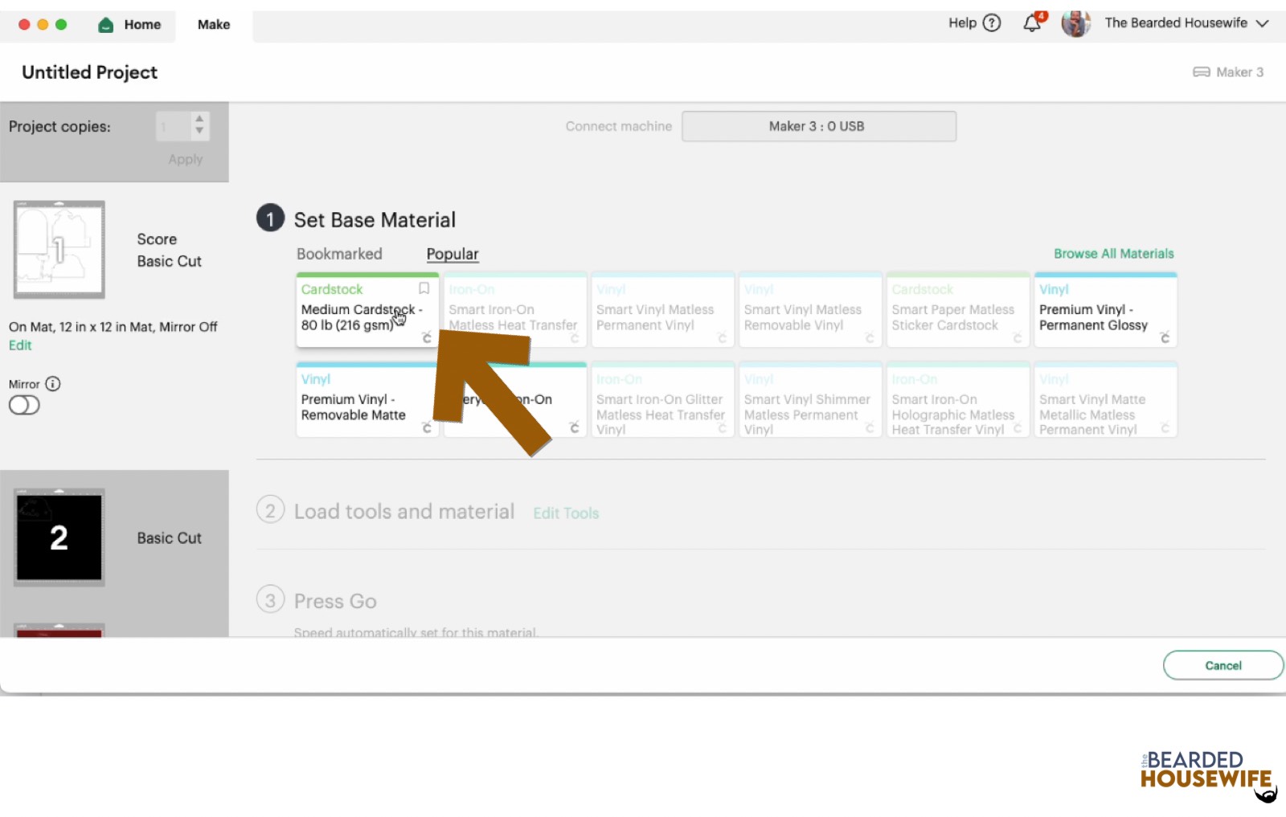Image resolution: width=1286 pixels, height=817 pixels.
Task: Click the Cancel button
Action: tap(1223, 665)
